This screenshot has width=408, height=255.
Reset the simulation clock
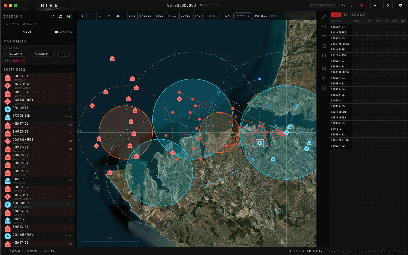coord(388,5)
